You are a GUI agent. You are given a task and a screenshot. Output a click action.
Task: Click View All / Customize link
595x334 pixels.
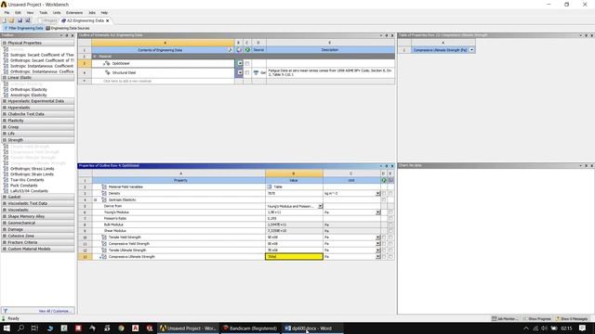point(54,311)
